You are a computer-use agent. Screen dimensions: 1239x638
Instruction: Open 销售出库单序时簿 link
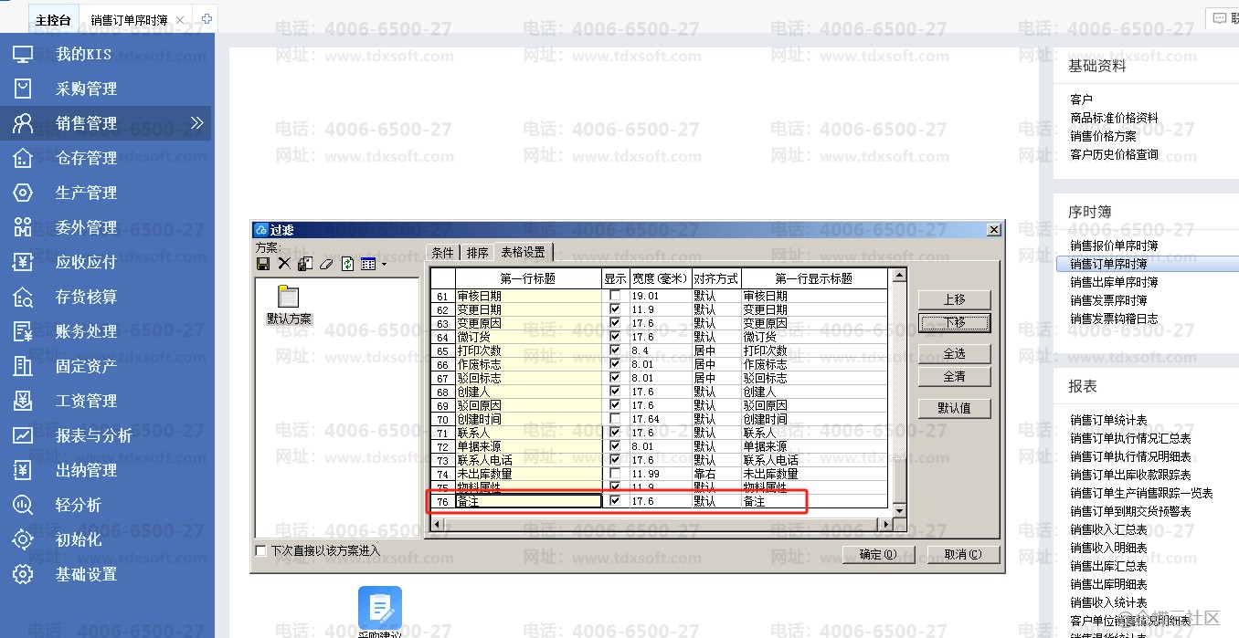1114,282
